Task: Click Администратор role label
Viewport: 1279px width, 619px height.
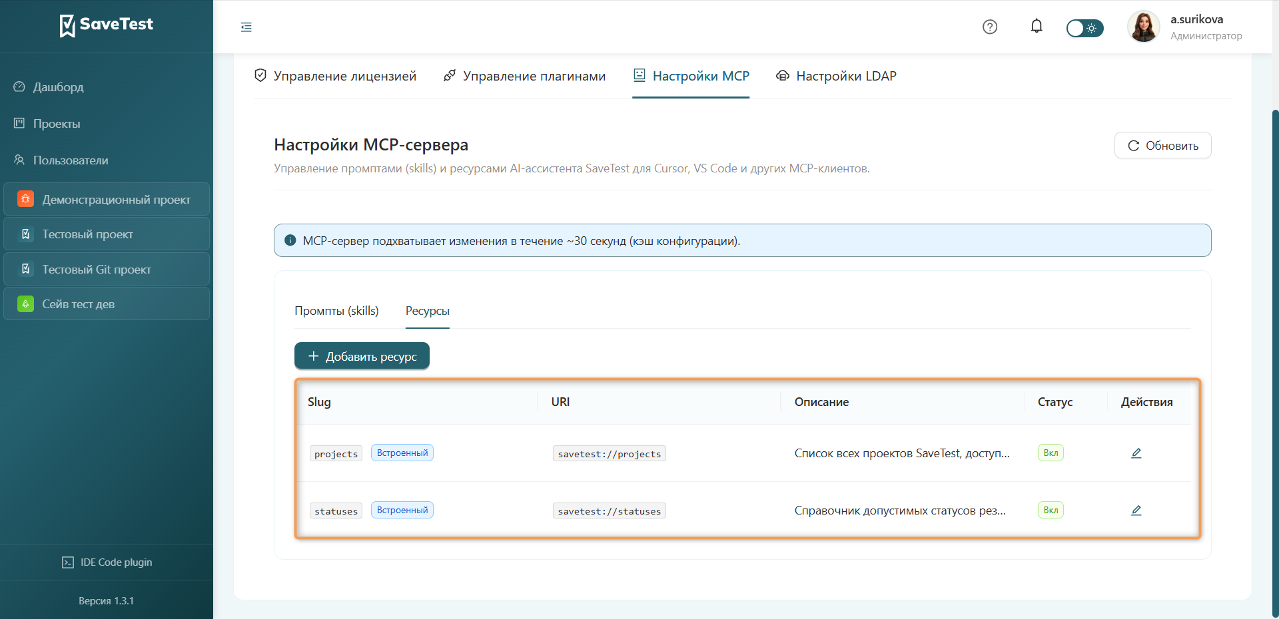Action: pos(1206,36)
